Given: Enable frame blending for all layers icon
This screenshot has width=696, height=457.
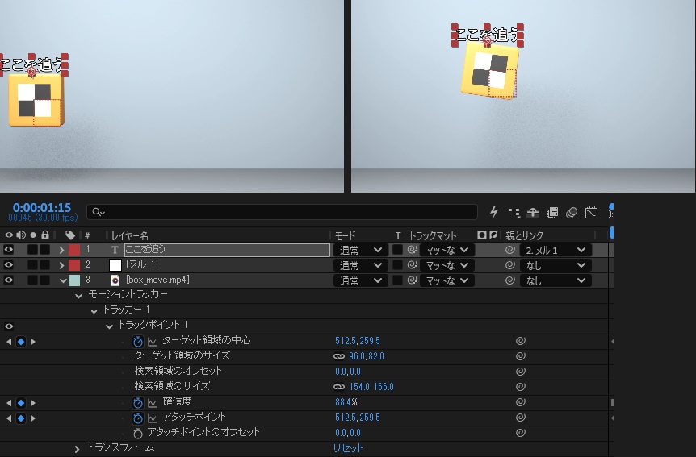Looking at the screenshot, I should (552, 213).
